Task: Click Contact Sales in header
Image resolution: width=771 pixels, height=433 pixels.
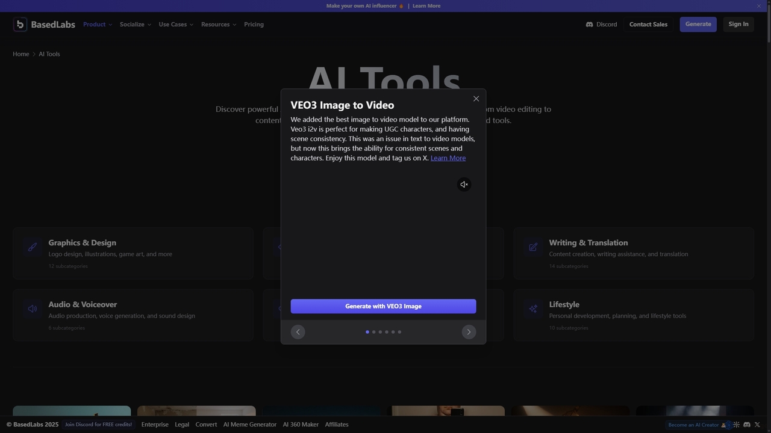Action: click(648, 25)
